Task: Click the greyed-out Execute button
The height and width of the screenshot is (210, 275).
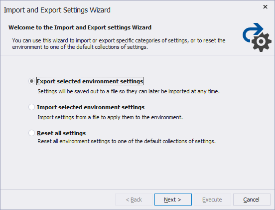Action: (212, 200)
